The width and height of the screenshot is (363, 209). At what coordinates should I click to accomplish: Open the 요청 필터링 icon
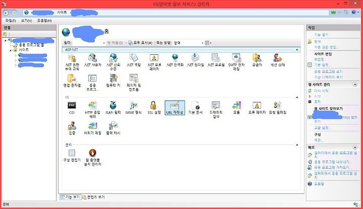(278, 108)
